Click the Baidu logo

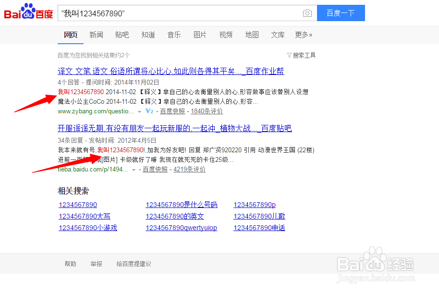tap(28, 12)
